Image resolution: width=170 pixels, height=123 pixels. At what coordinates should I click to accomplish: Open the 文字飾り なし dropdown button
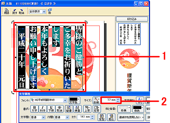[140, 100]
